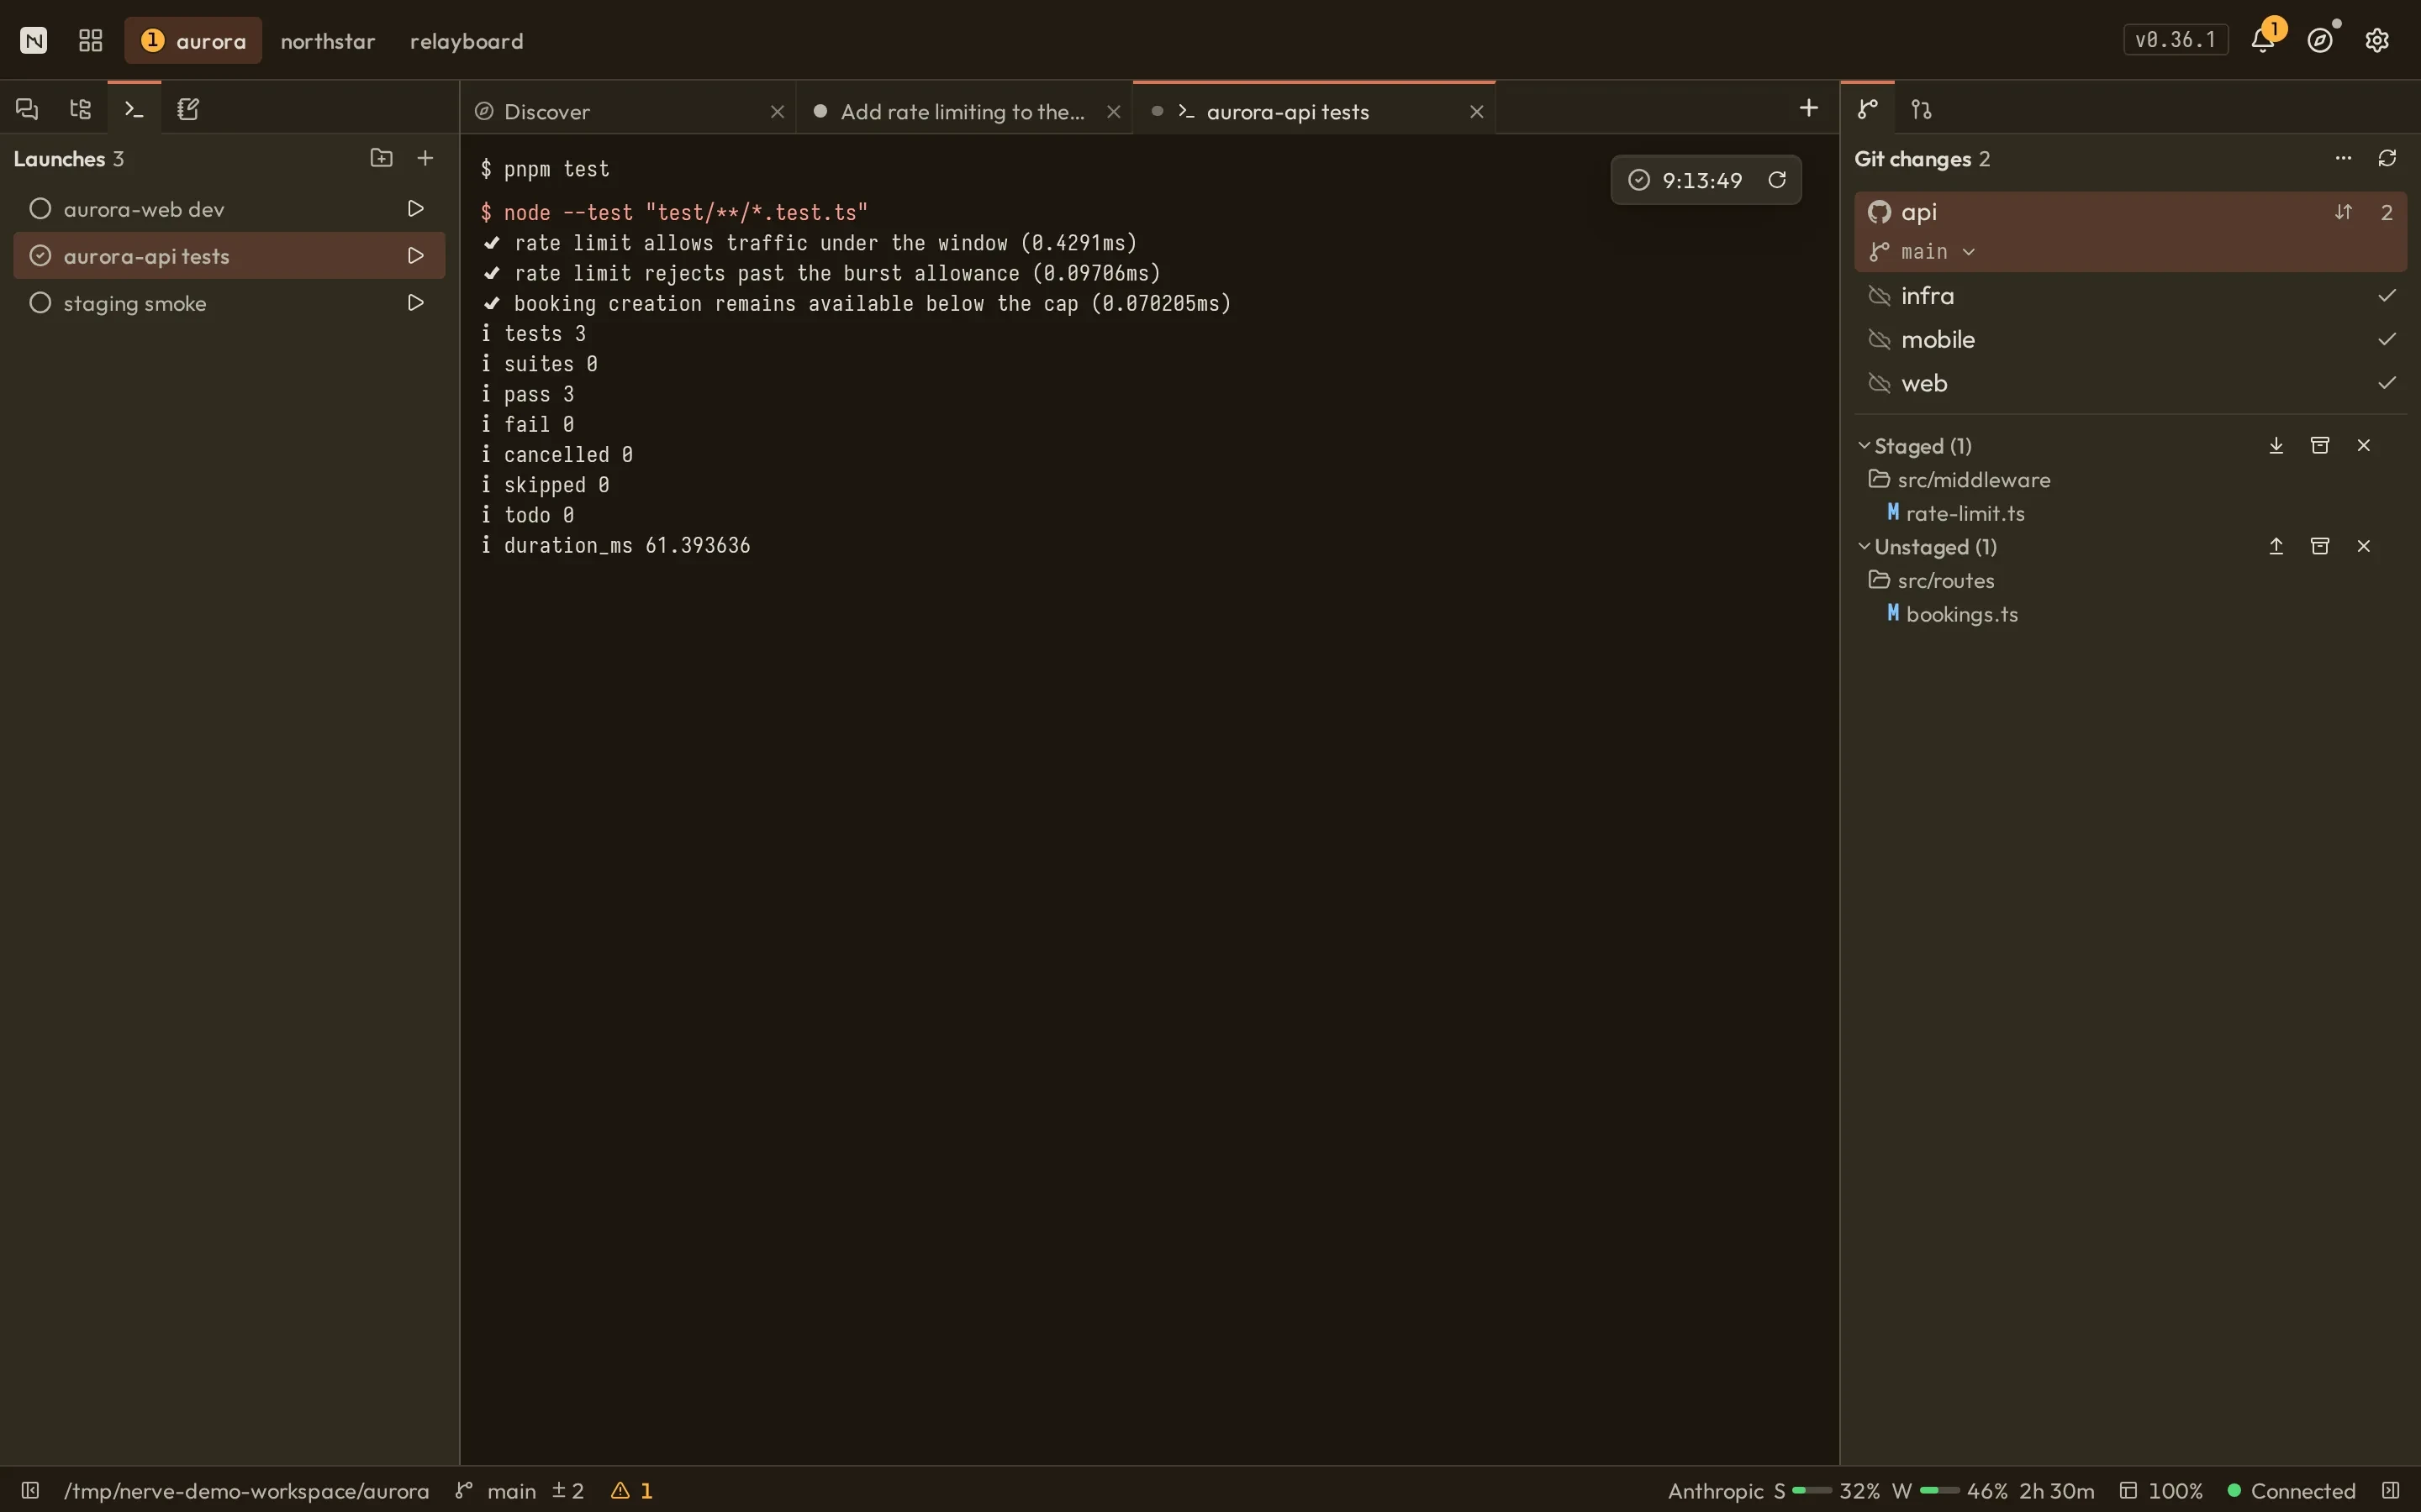Viewport: 2421px width, 1512px height.
Task: Open the compass discover icon in top bar
Action: (x=2320, y=40)
